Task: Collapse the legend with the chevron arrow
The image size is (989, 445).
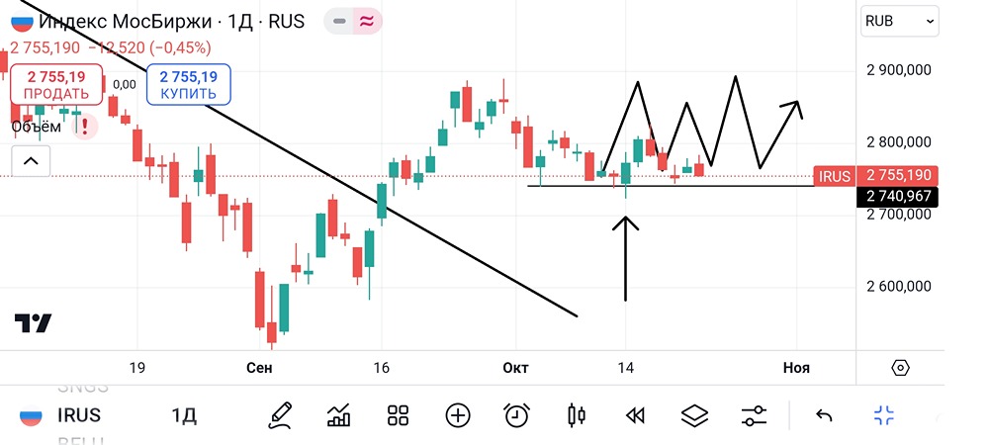Action: coord(29,160)
